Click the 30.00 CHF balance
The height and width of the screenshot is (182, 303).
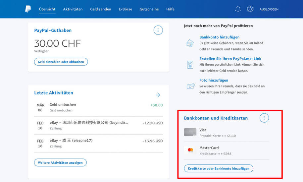pyautogui.click(x=57, y=43)
